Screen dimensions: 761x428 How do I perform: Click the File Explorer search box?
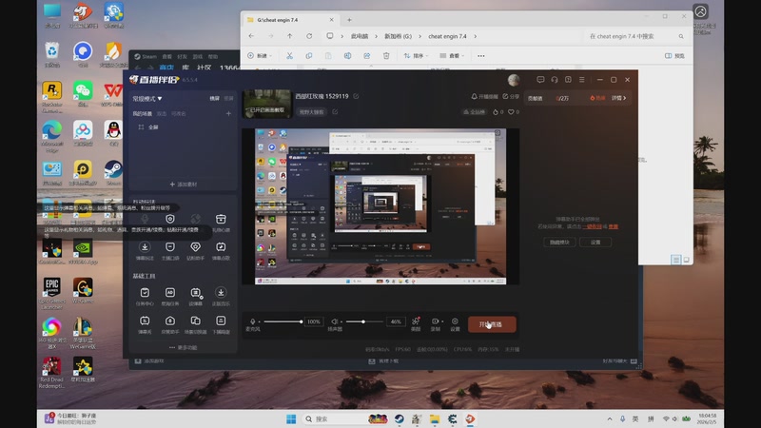(x=635, y=36)
